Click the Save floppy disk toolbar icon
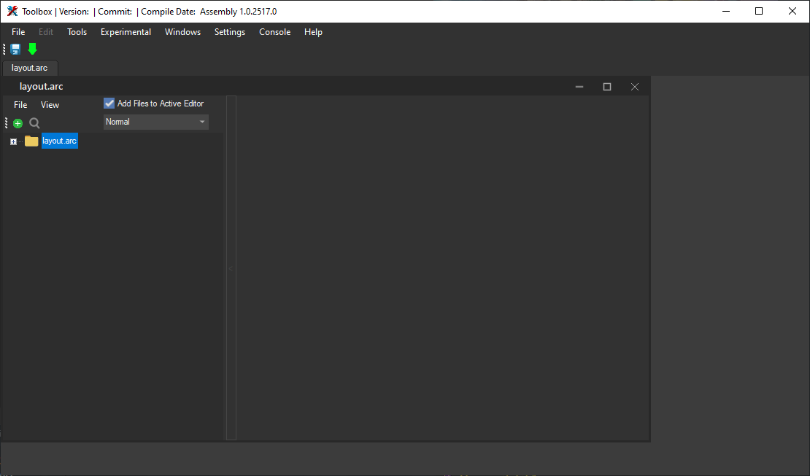This screenshot has width=810, height=476. pyautogui.click(x=15, y=49)
